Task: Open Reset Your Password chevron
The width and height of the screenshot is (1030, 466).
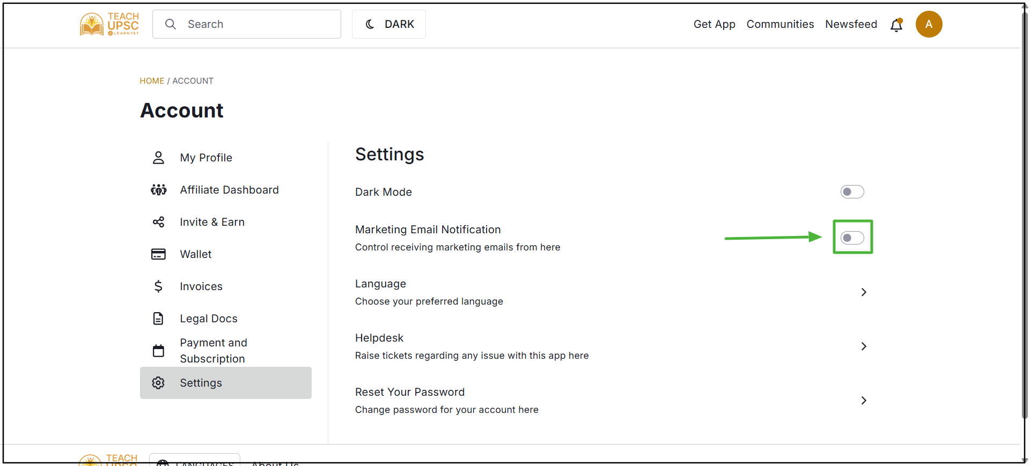Action: pos(864,401)
